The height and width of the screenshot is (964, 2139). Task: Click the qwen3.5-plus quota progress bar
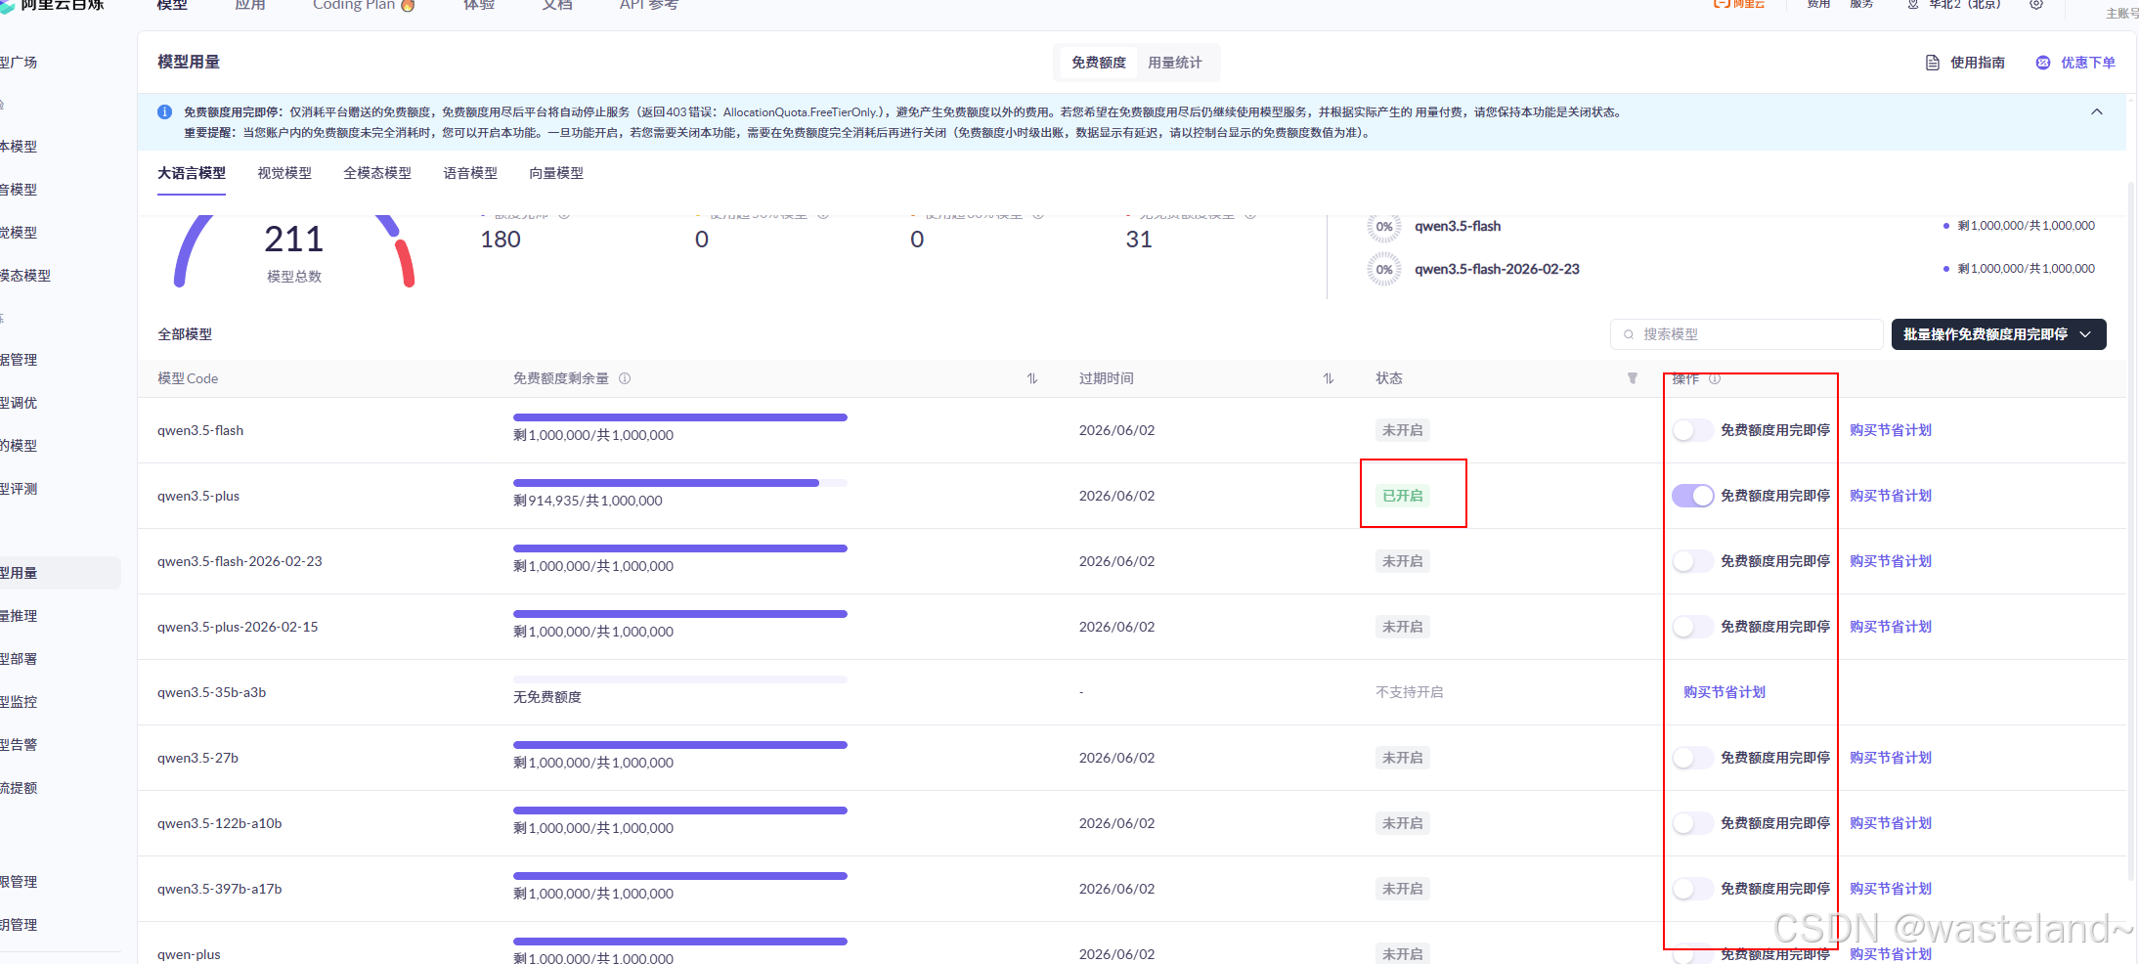coord(680,483)
